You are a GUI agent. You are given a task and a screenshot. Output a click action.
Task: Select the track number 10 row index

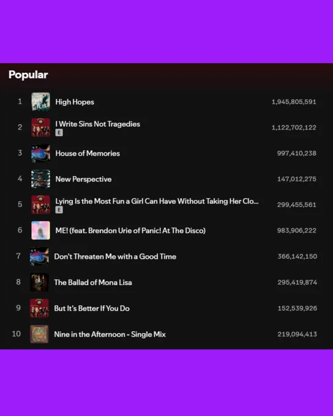17,333
